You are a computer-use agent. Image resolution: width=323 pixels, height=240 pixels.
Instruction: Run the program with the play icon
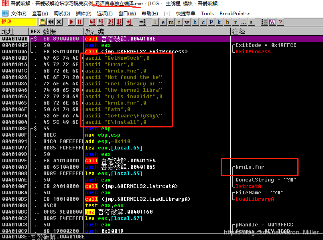pos(72,22)
